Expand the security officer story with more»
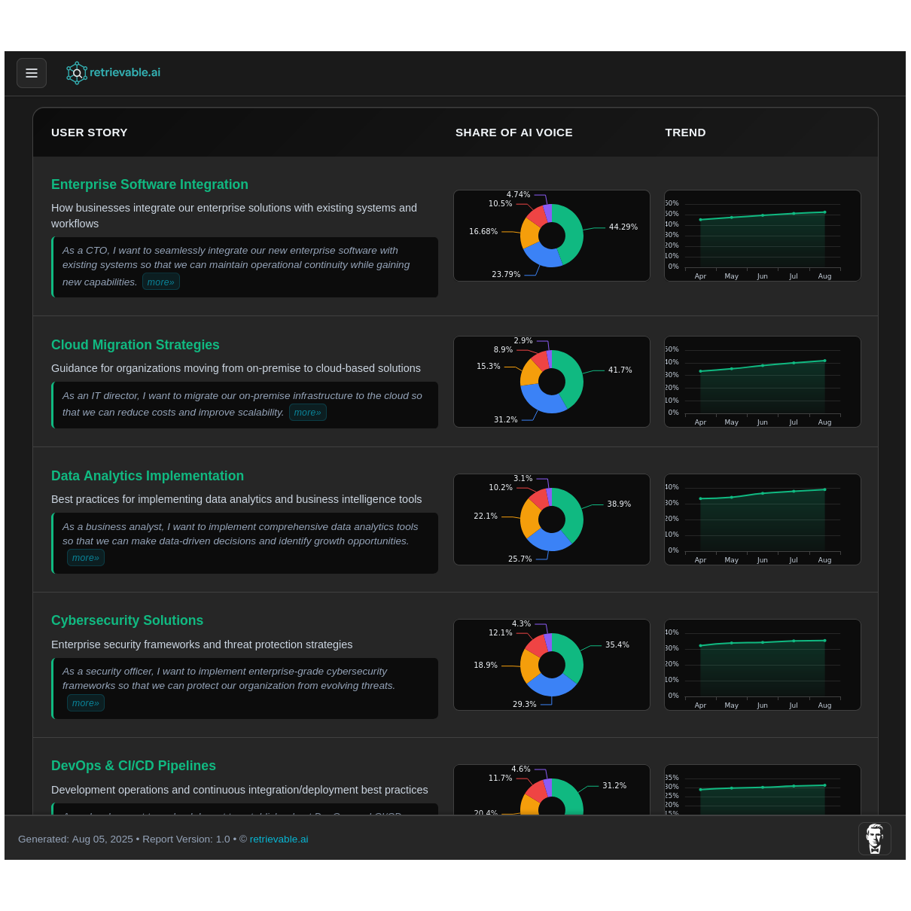 pyautogui.click(x=85, y=702)
